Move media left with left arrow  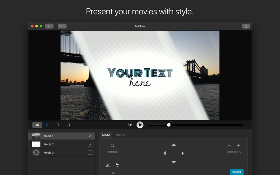(164, 153)
